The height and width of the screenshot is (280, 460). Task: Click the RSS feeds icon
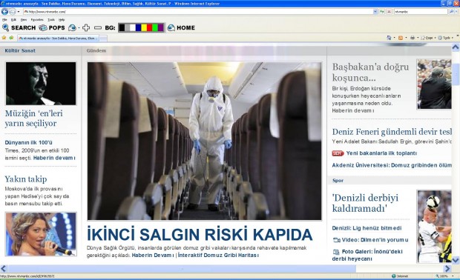pyautogui.click(x=401, y=38)
